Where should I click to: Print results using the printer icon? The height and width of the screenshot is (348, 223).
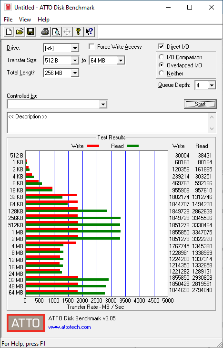click(x=45, y=32)
